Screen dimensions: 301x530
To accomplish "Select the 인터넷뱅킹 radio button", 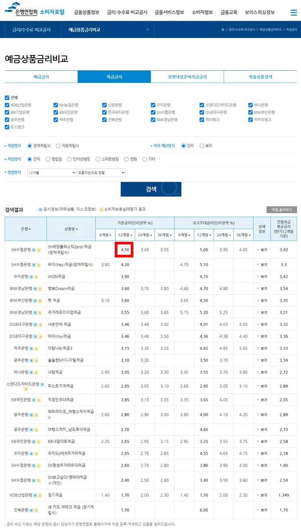I will [69, 159].
